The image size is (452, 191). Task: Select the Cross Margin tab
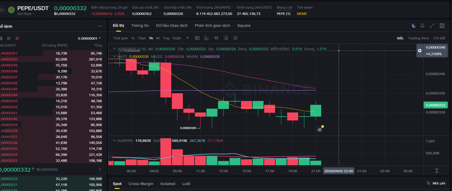141,184
